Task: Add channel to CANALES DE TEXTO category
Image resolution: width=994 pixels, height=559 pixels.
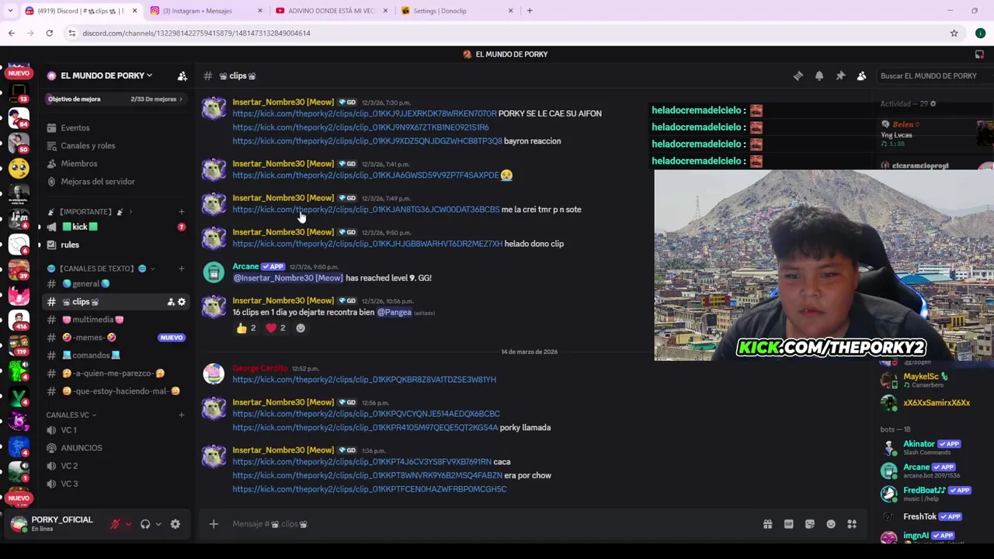Action: [x=181, y=269]
